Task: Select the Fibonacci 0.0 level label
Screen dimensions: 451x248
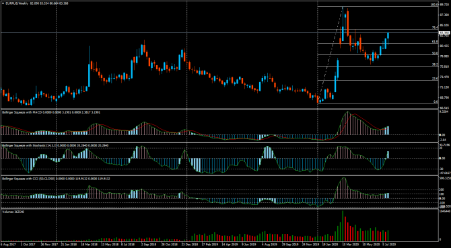Action: click(x=436, y=101)
